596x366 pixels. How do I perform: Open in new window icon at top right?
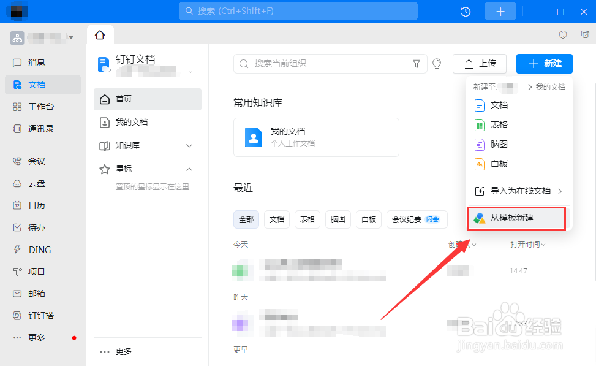[585, 34]
